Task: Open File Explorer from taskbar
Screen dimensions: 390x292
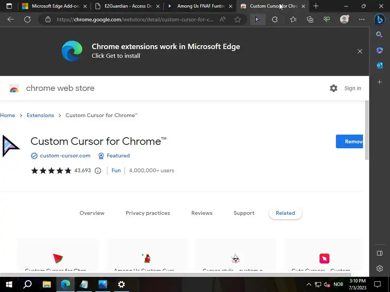Action: [46, 284]
